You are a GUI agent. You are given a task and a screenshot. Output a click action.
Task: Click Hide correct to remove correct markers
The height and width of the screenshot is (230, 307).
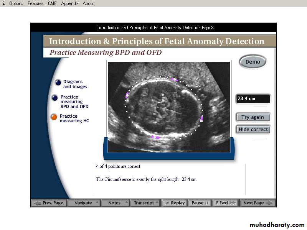[253, 130]
